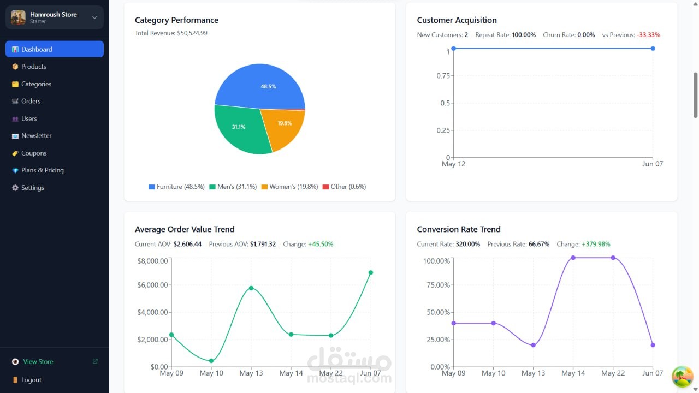Click the orange Women's legend swatch
699x393 pixels.
coord(264,187)
